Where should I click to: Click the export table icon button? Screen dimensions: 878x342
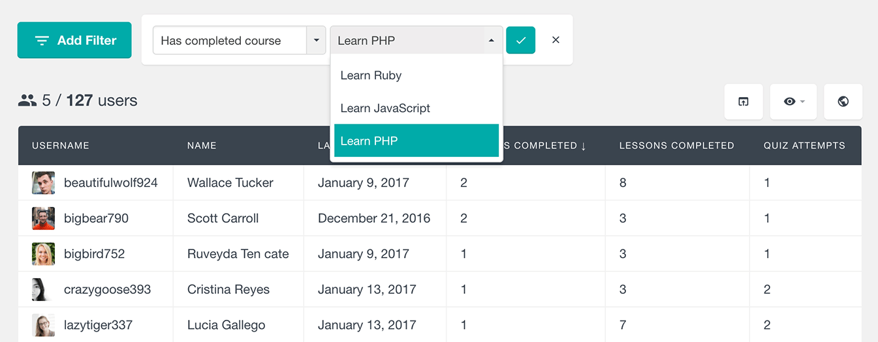tap(744, 102)
